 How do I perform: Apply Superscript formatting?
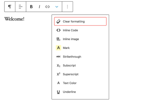click(x=80, y=74)
